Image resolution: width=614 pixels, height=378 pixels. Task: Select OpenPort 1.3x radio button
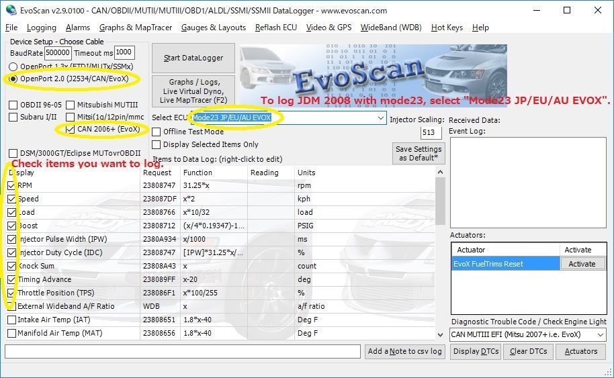point(13,66)
